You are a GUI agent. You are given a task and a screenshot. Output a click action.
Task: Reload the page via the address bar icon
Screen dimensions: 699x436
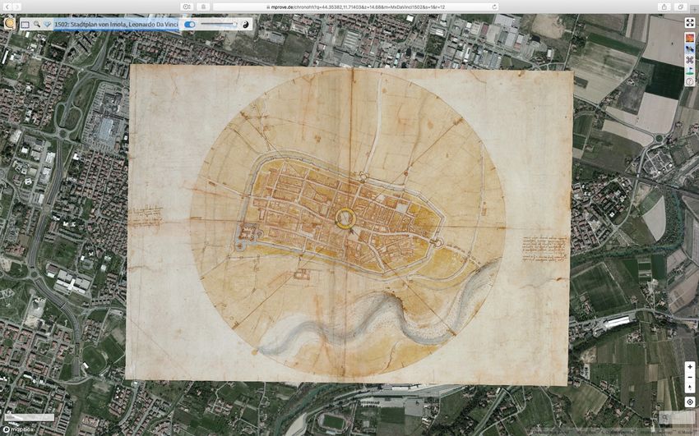tap(494, 7)
